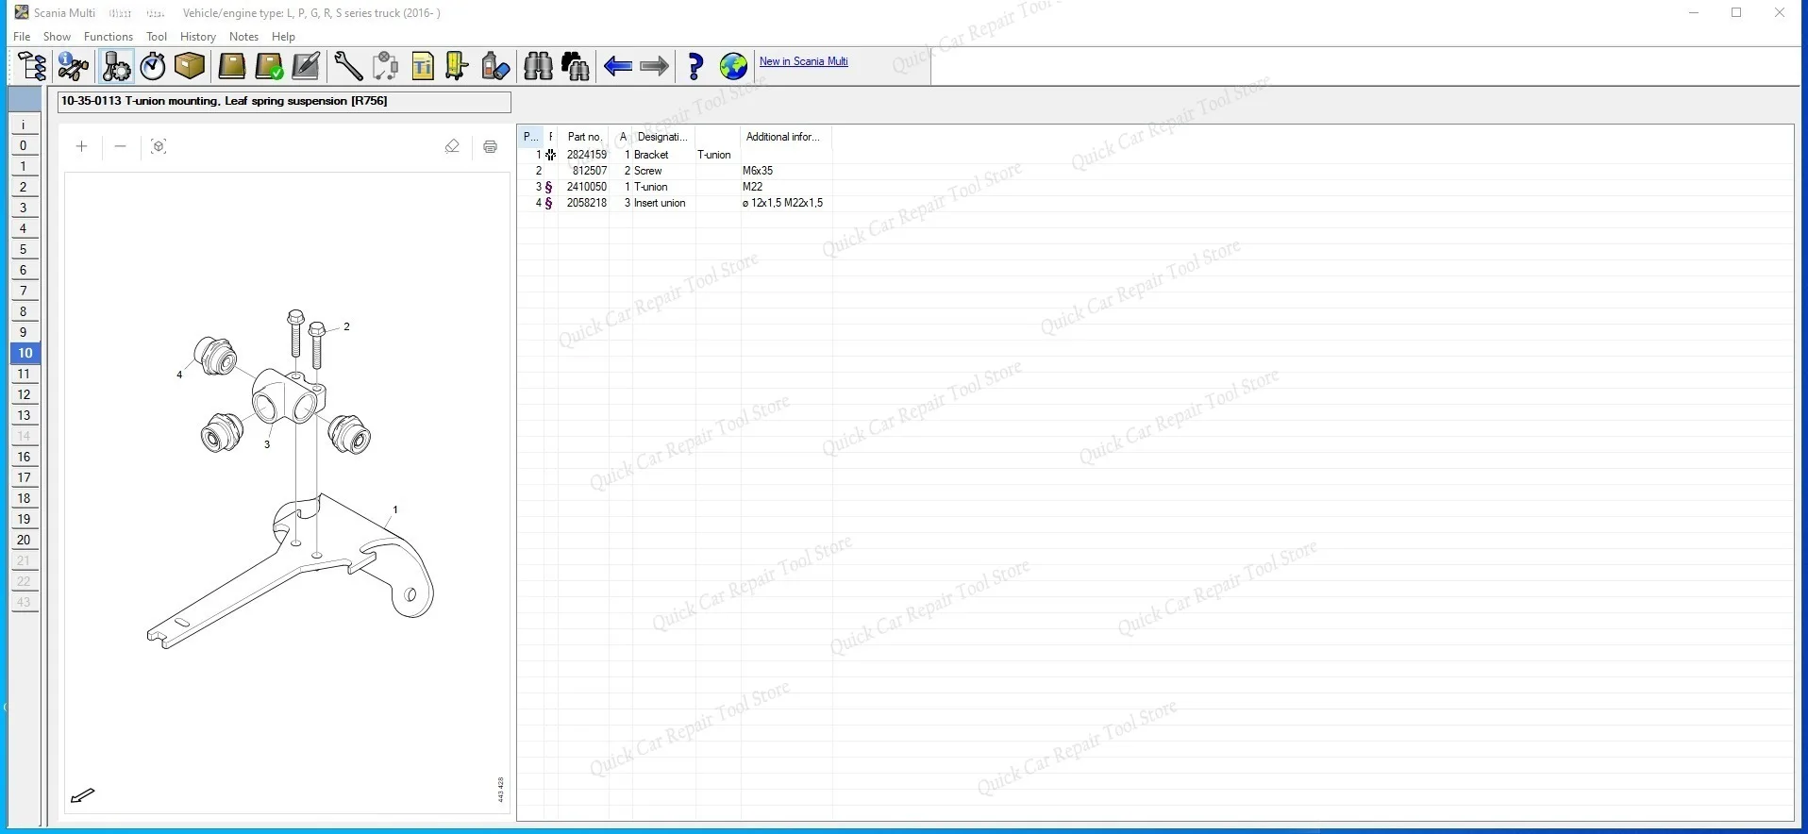Click the pencil icon below the illustration
1808x834 pixels.
click(x=83, y=795)
